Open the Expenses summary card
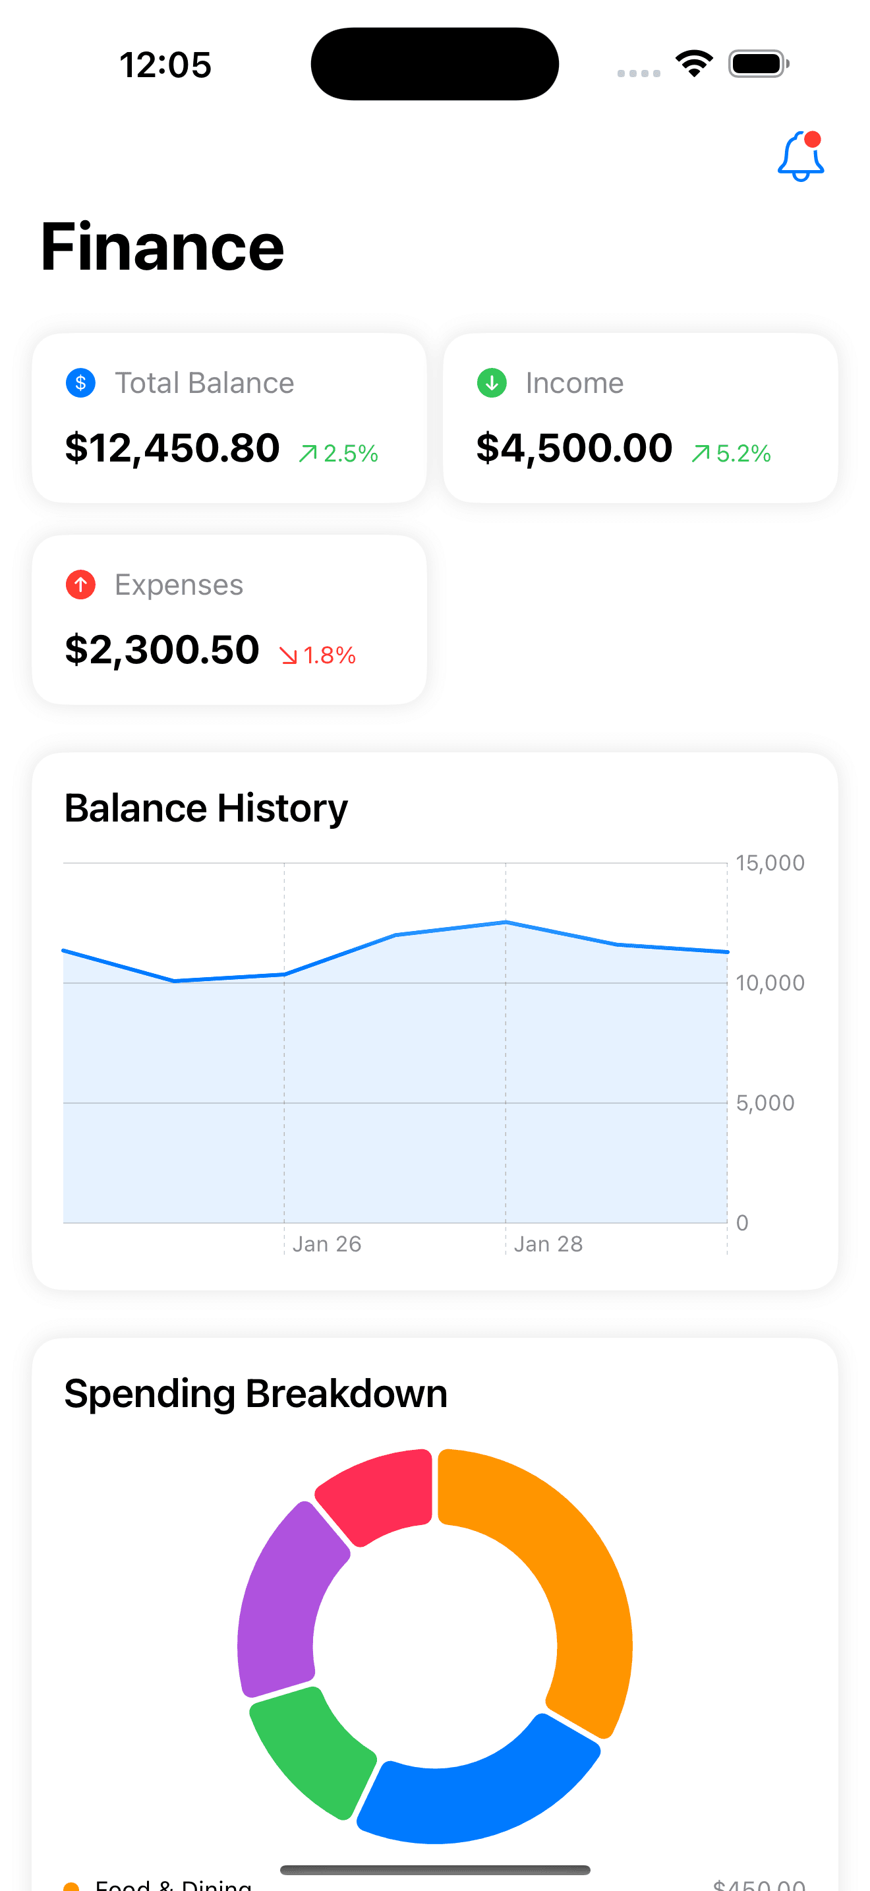 (229, 620)
